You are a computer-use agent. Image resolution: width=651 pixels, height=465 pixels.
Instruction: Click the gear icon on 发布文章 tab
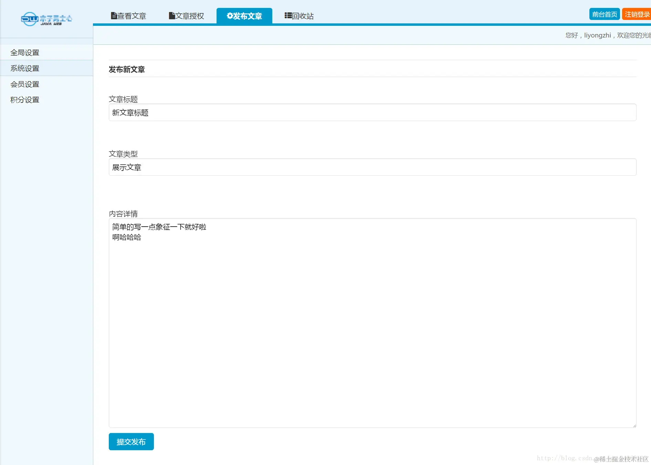229,15
